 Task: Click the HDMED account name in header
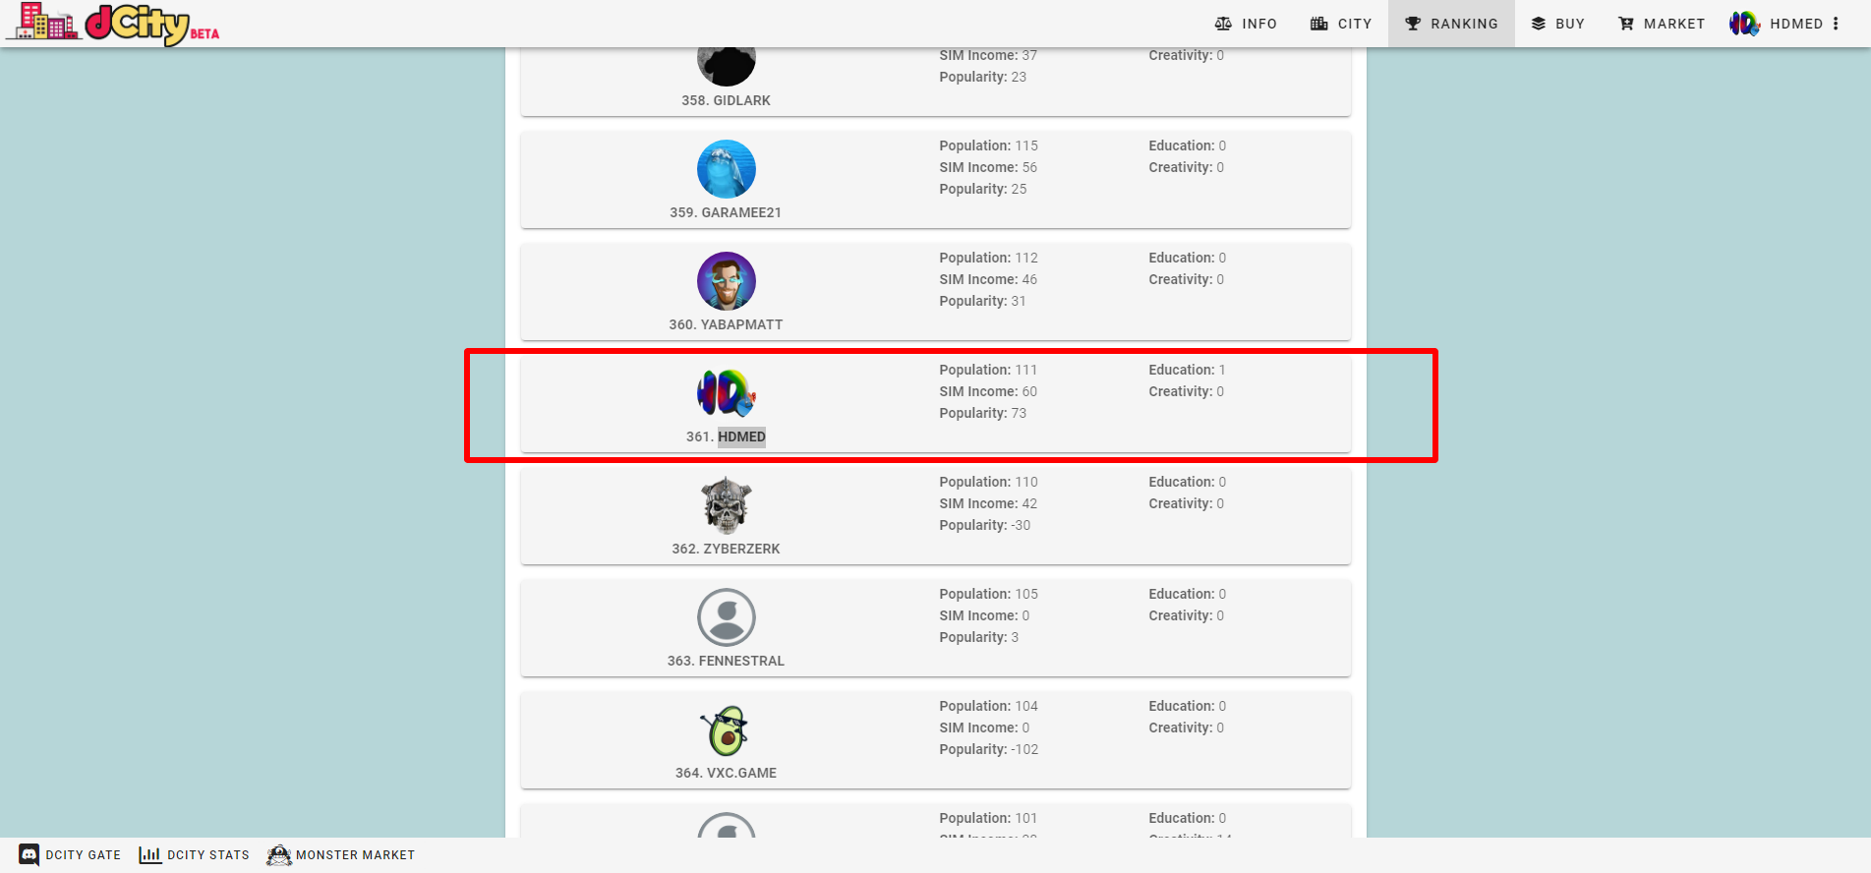coord(1796,24)
